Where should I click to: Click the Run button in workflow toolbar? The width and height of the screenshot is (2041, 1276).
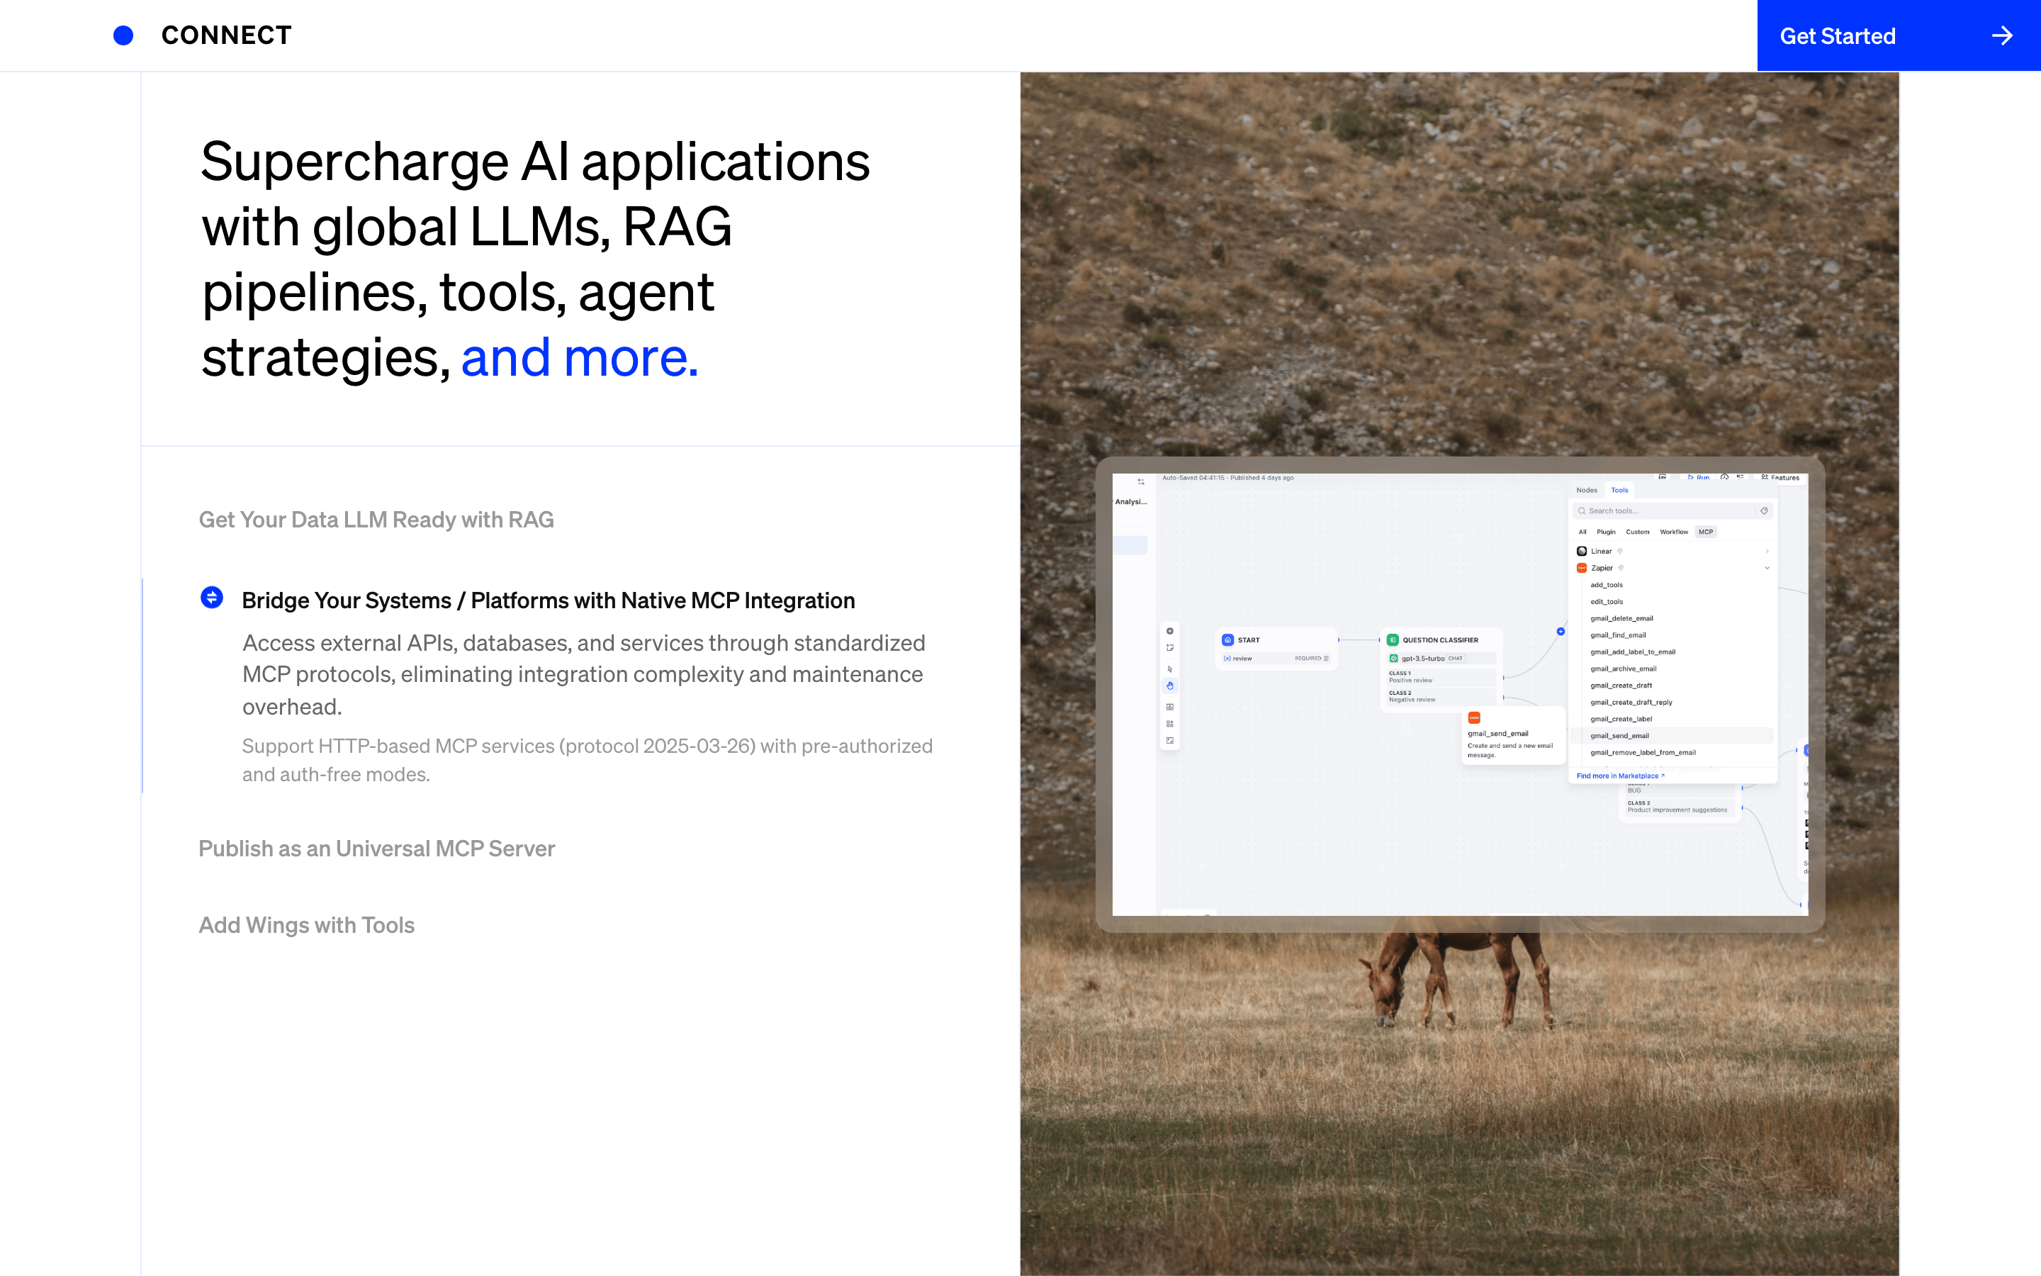point(1699,478)
